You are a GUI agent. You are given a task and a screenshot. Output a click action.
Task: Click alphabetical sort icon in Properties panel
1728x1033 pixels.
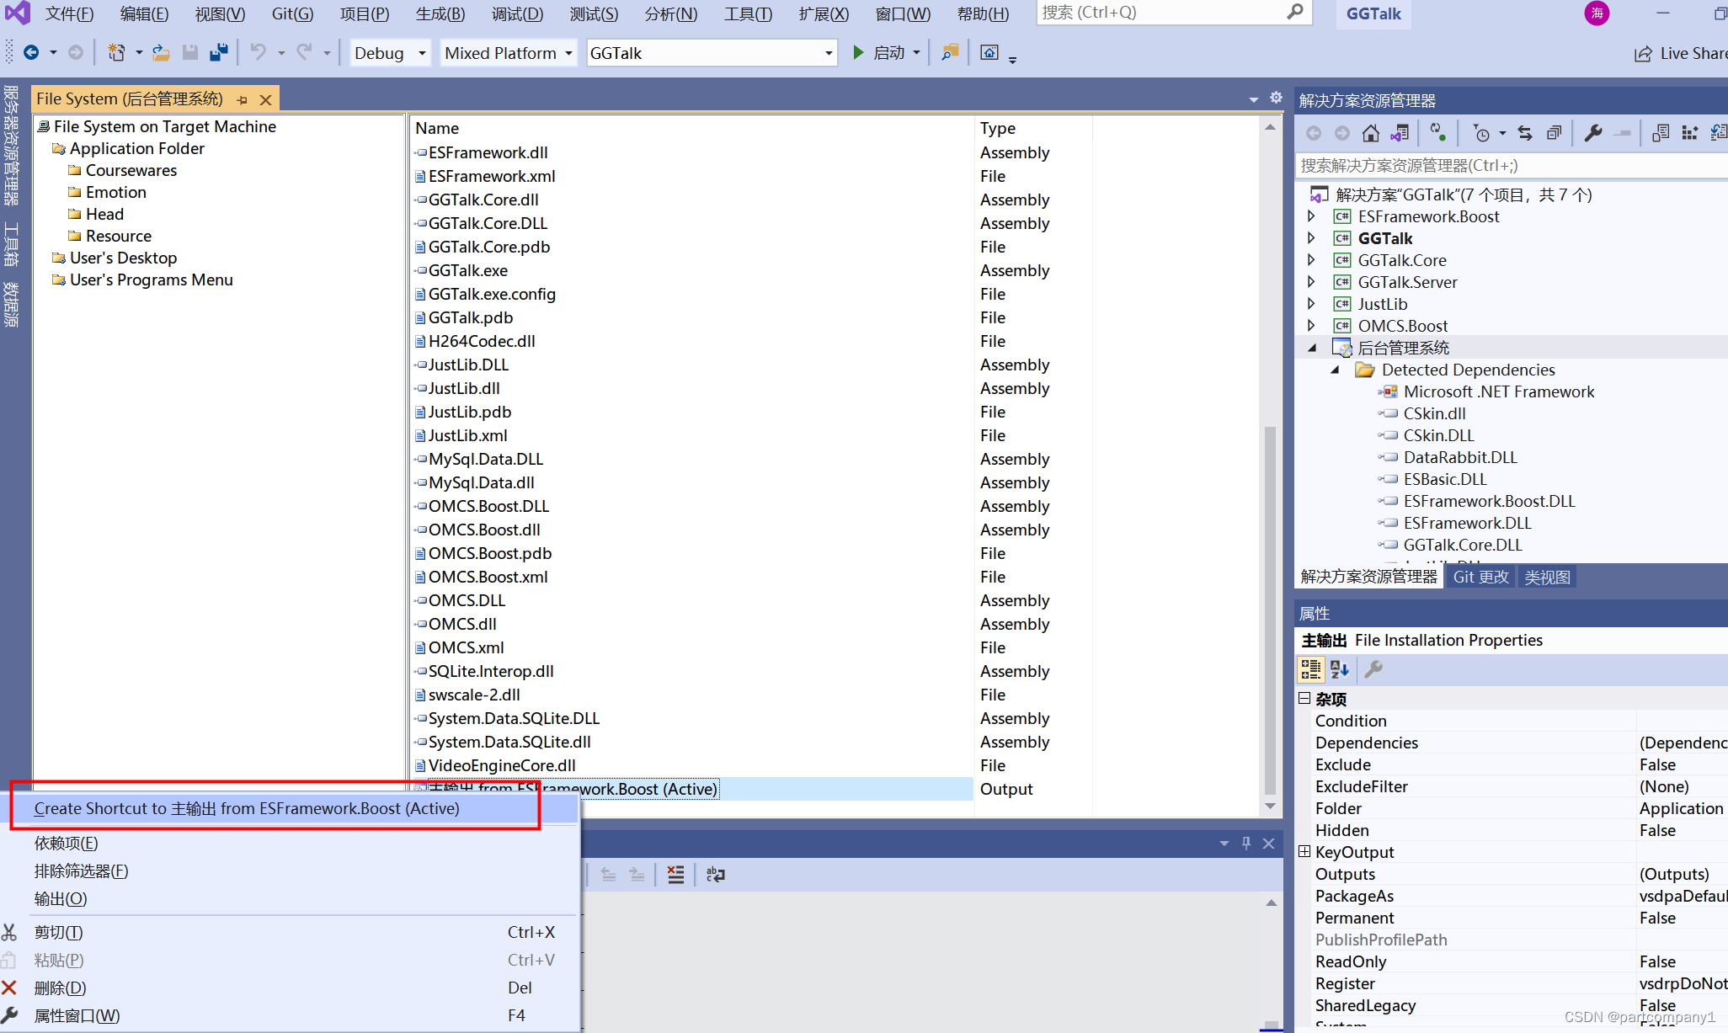[1340, 669]
